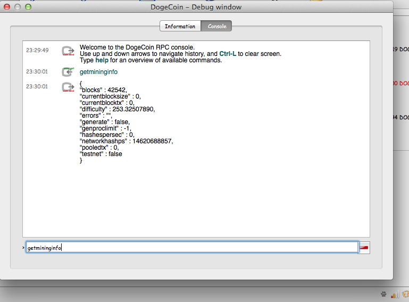Click the "networkhashps" : 14620688857 line
The image size is (409, 302).
(x=127, y=141)
